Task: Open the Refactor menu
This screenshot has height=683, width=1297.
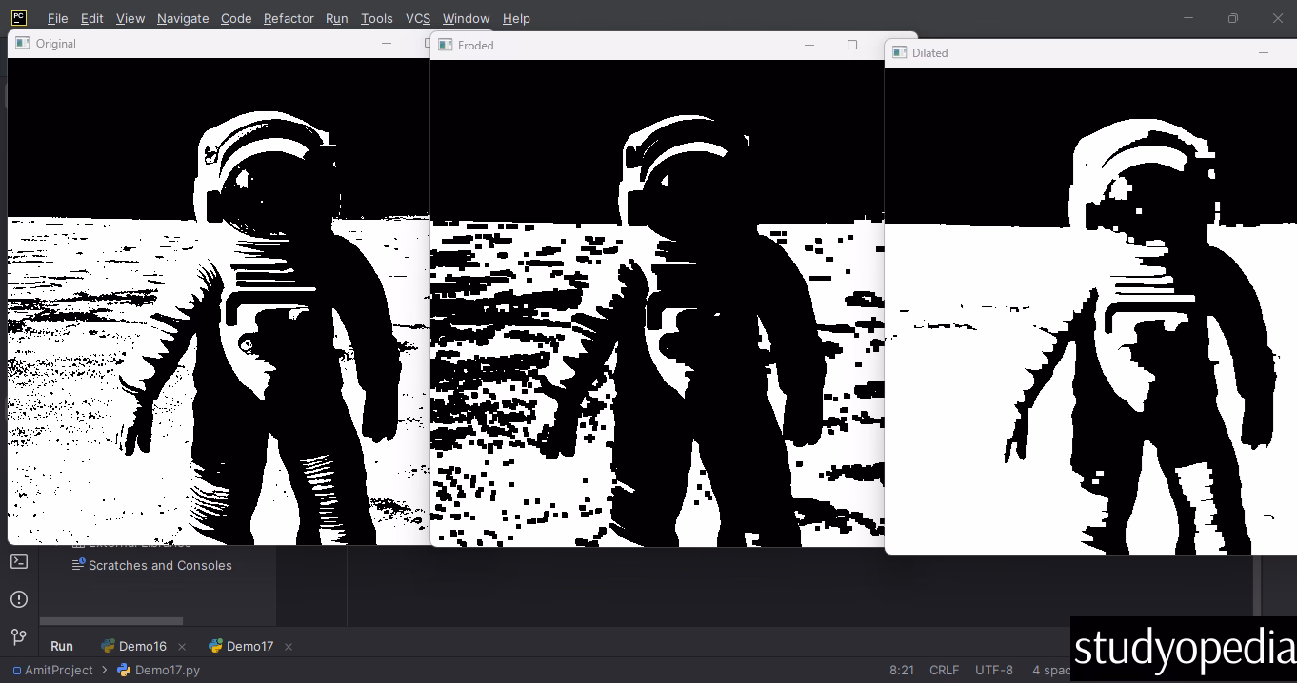Action: click(x=289, y=18)
